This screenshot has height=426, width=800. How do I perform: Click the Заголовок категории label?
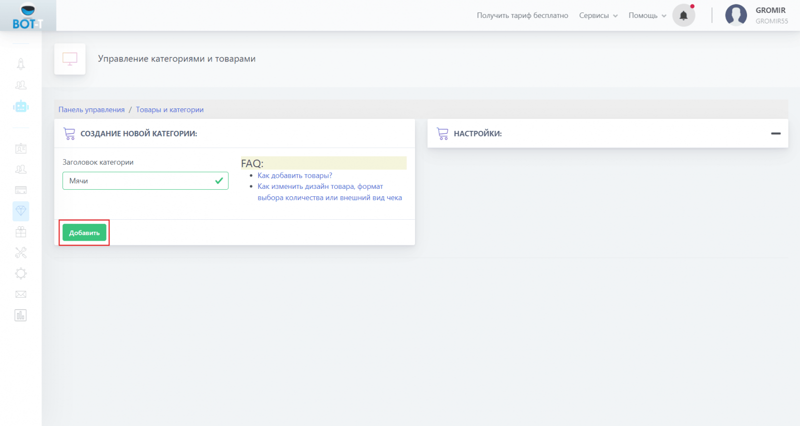point(98,162)
